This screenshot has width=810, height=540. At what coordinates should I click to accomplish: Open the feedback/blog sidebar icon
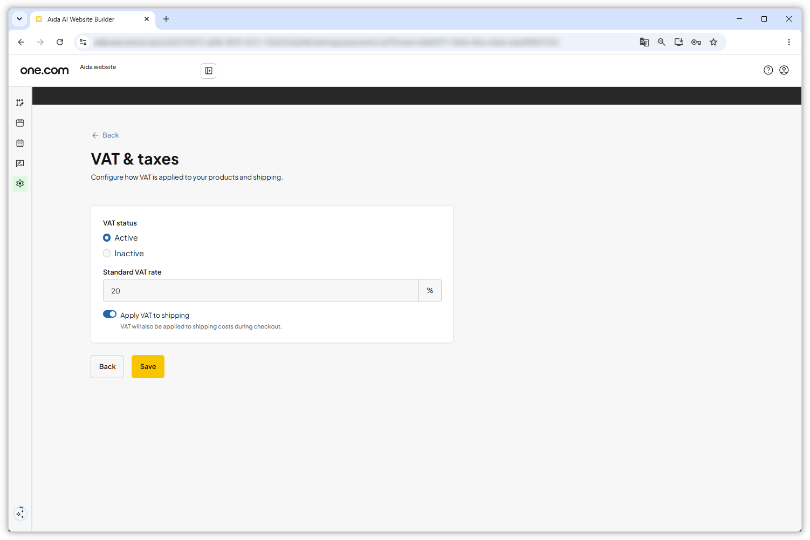20,163
